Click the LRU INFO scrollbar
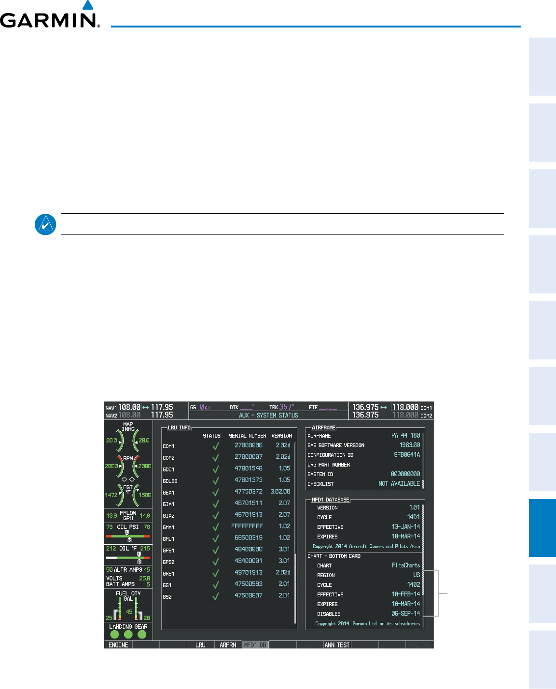This screenshot has width=556, height=689. coord(295,534)
